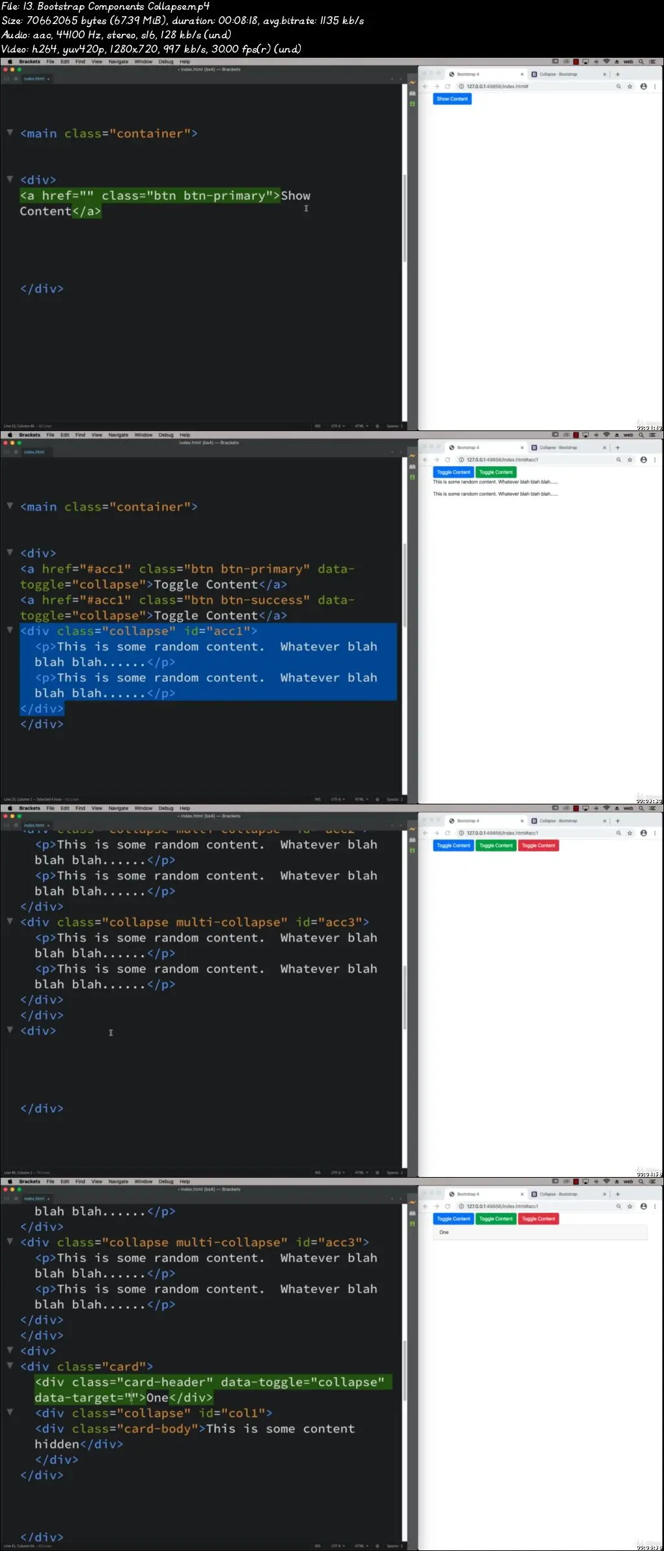The height and width of the screenshot is (1551, 664).
Task: Collapse fold triangle beside acc3 div in third frame
Action: click(10, 921)
